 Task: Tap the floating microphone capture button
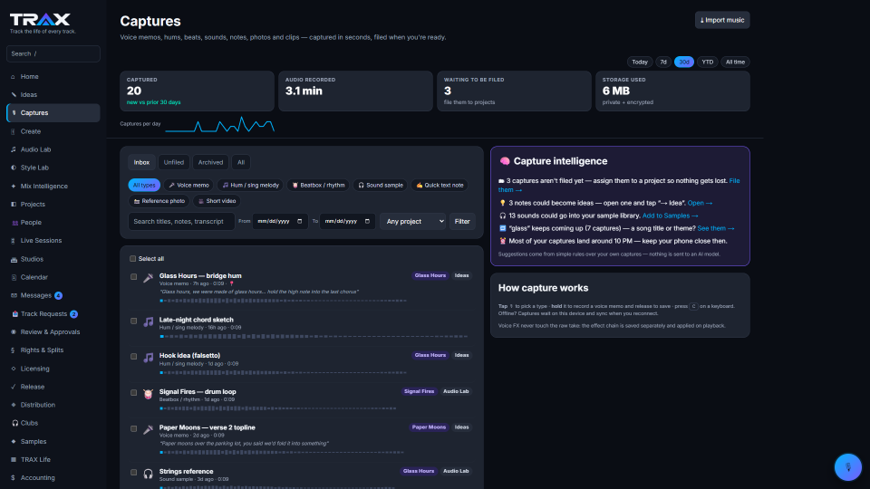pos(848,467)
